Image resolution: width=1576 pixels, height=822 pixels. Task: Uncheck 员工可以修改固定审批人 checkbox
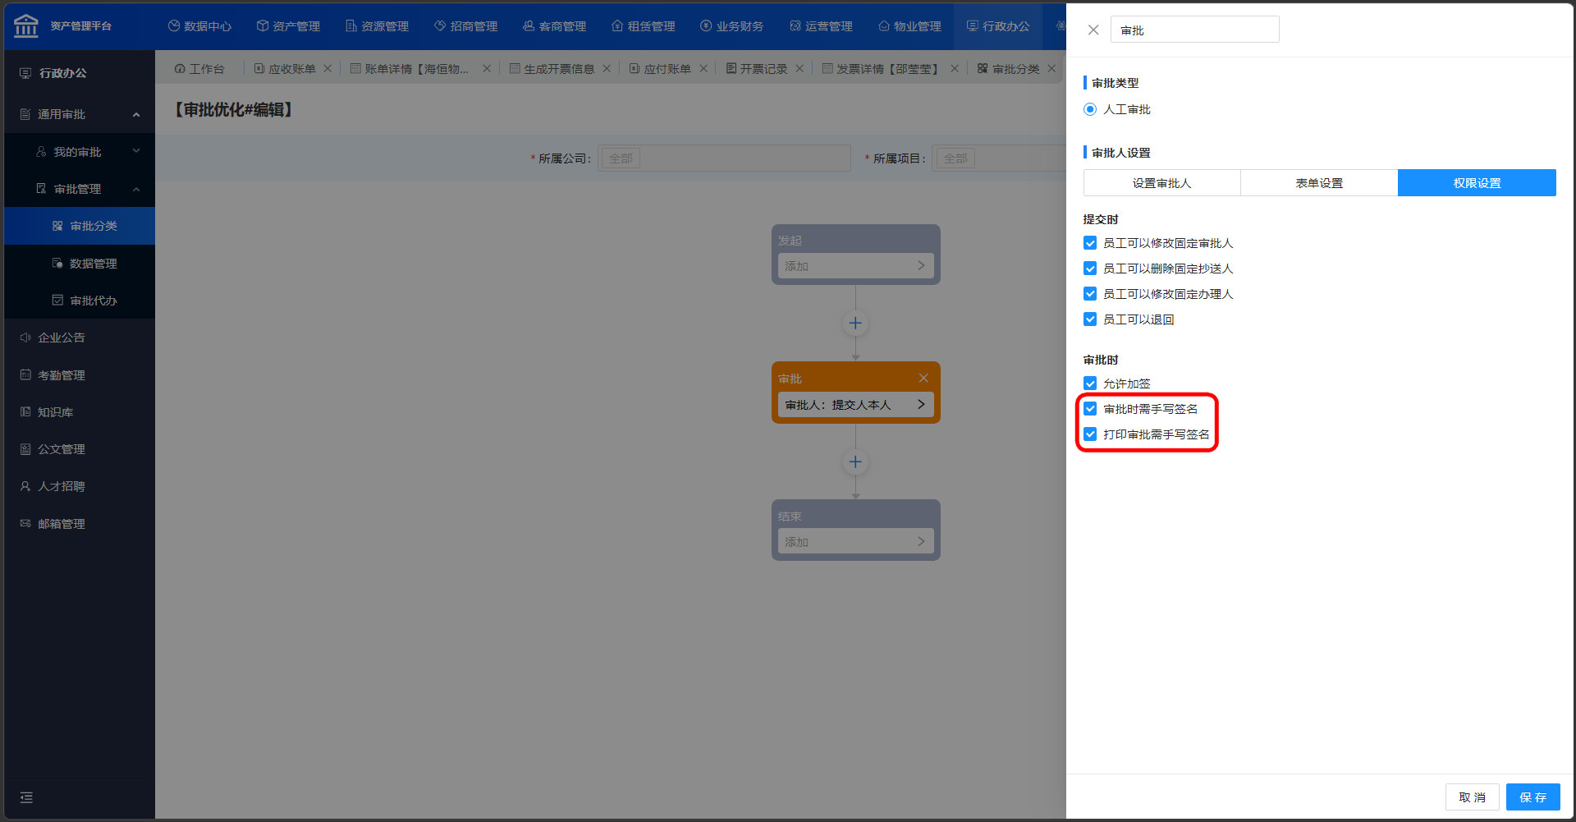point(1090,243)
